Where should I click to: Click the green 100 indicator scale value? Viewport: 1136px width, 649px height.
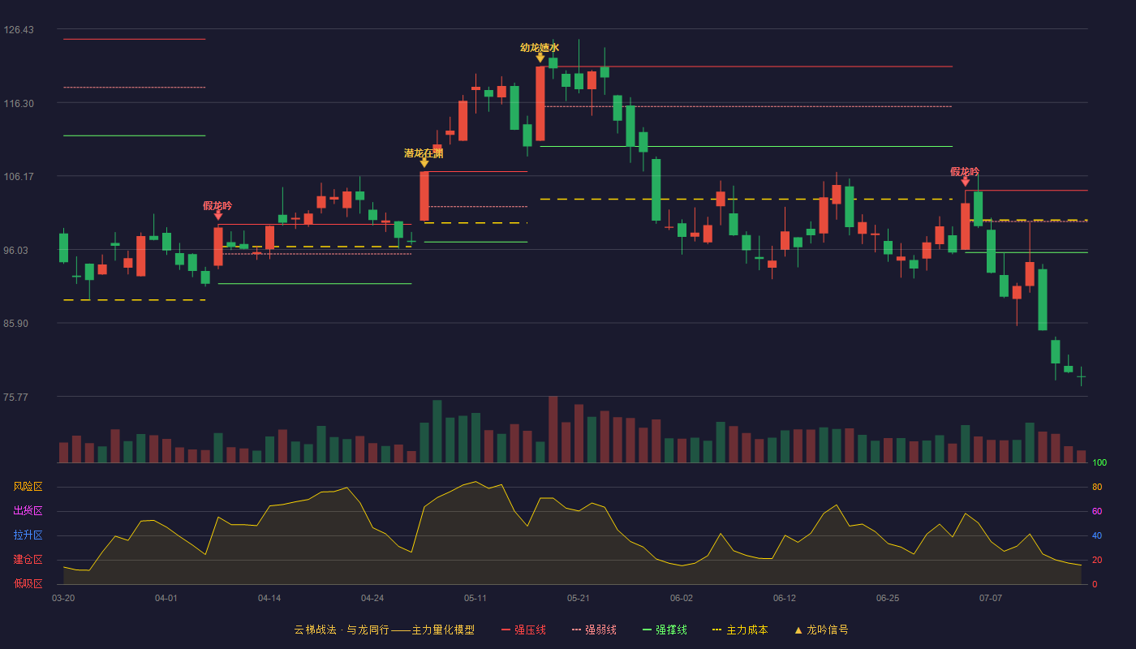point(1099,463)
